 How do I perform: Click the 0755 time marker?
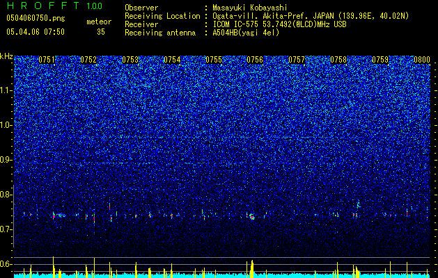pyautogui.click(x=214, y=60)
